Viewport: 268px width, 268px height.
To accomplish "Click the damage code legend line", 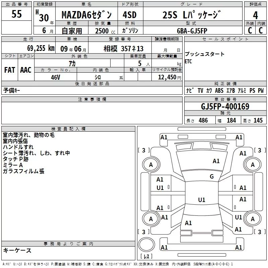I will pos(118,264).
